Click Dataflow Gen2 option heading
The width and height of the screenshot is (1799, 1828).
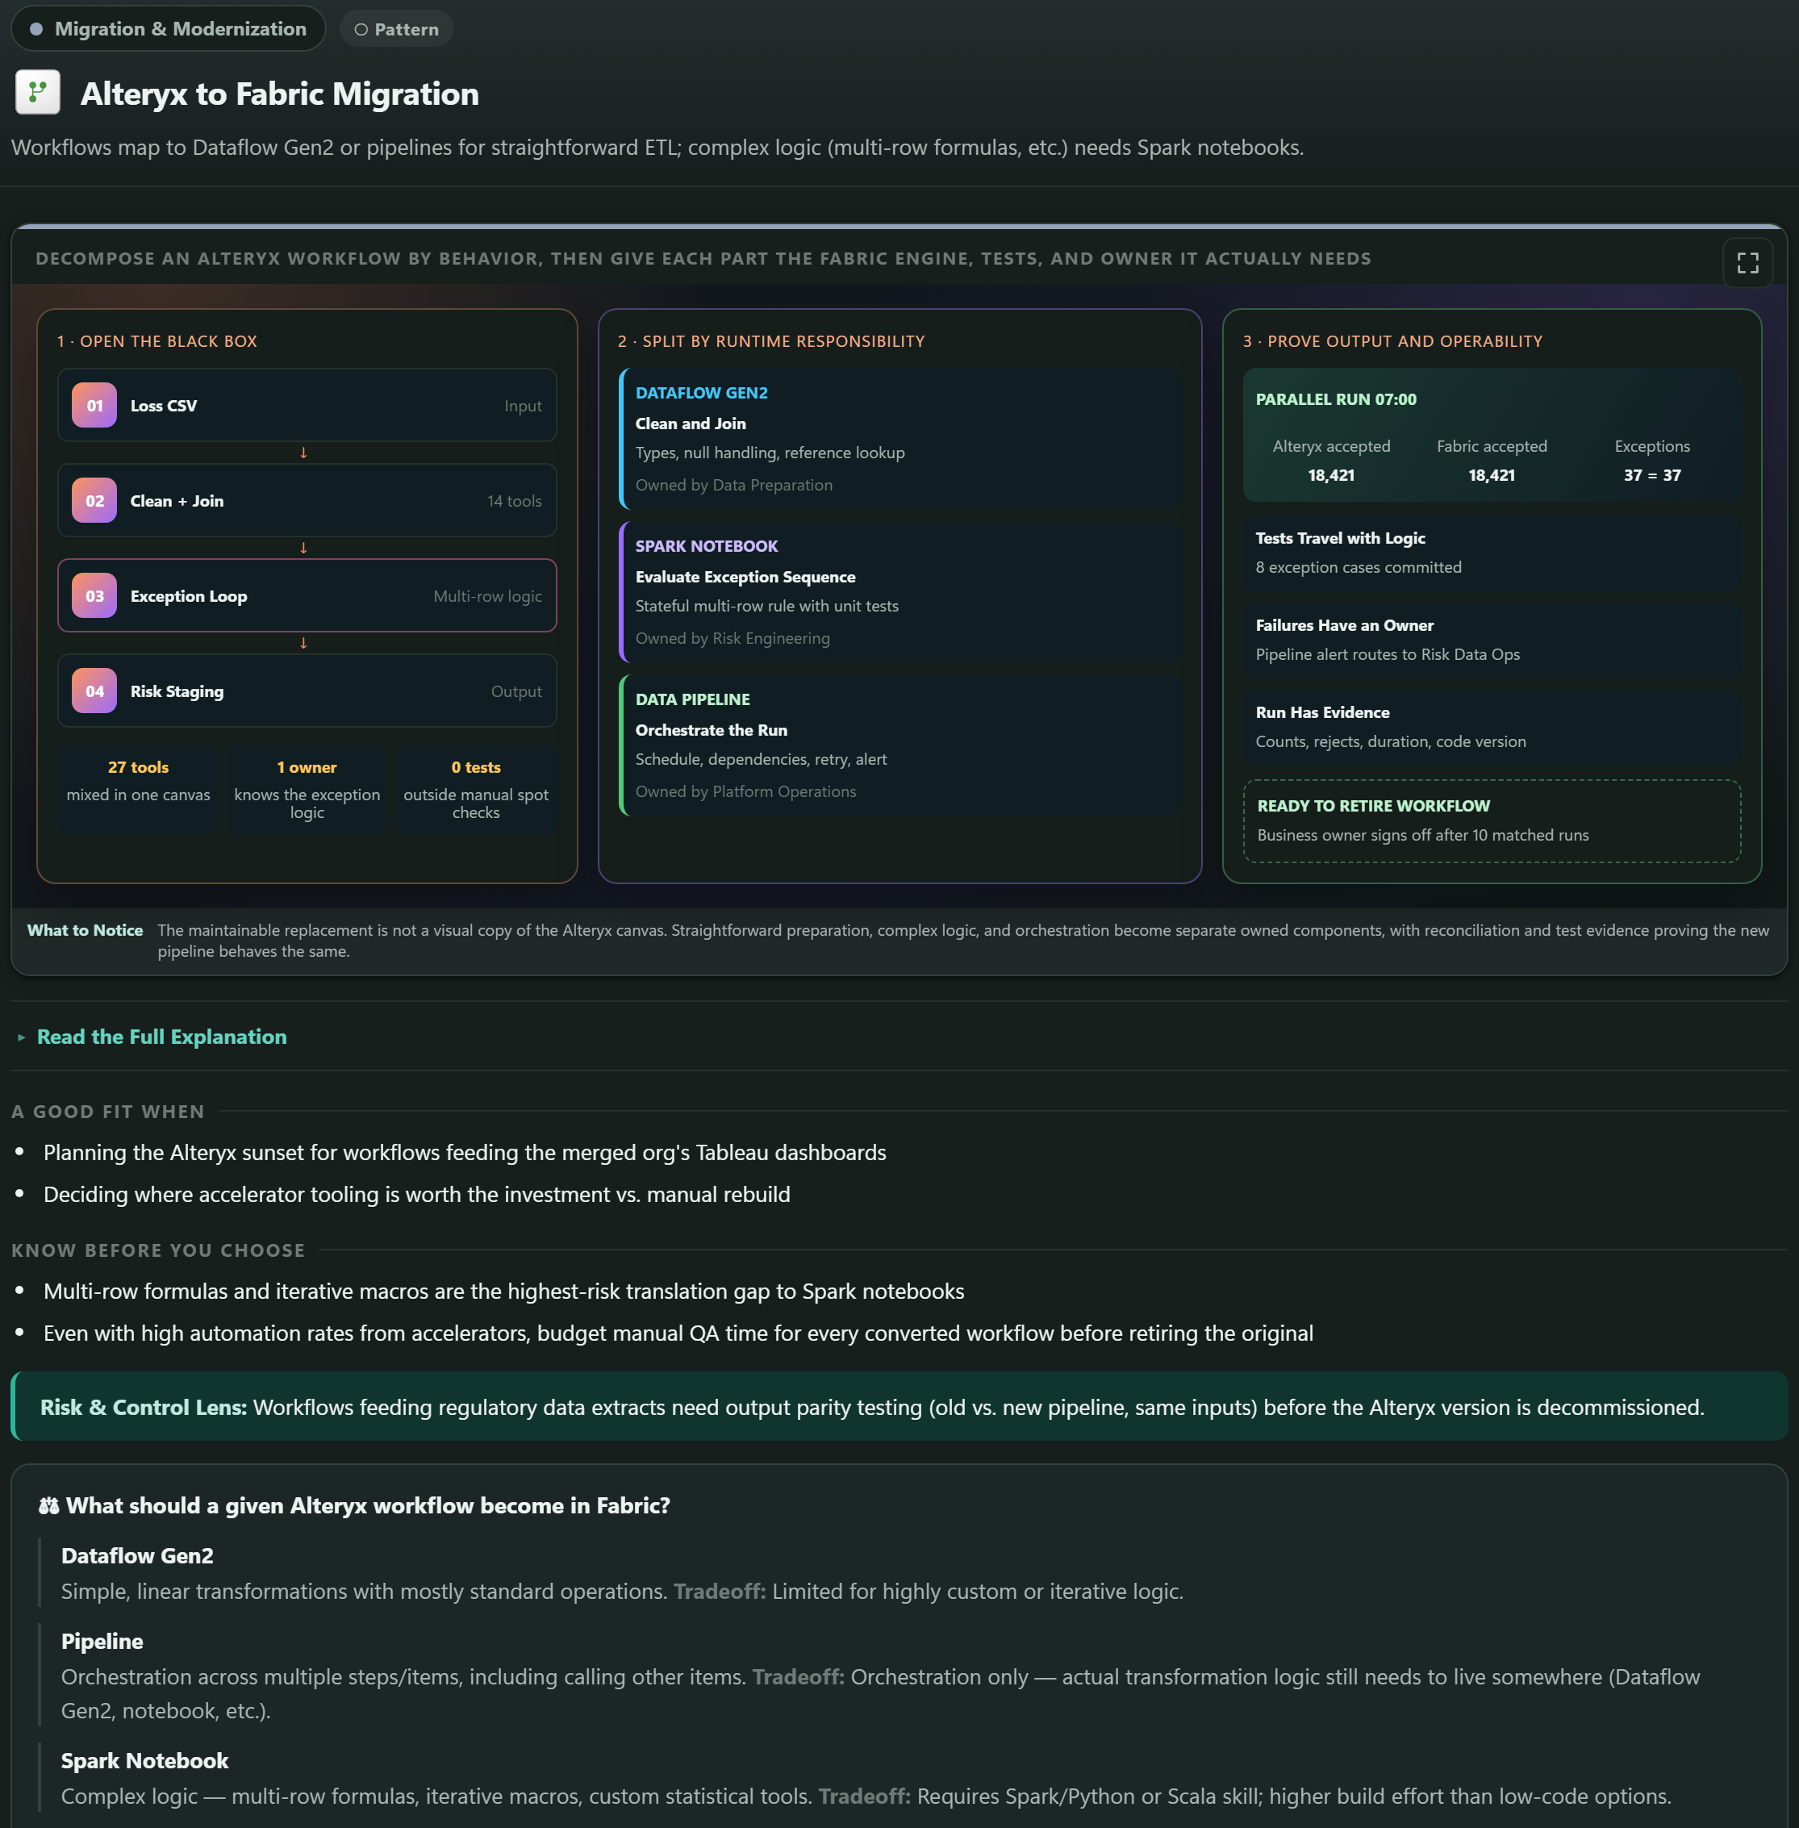coord(137,1556)
